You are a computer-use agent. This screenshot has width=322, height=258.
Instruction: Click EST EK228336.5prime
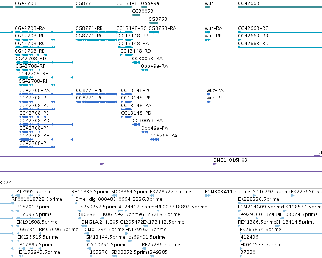258,199
